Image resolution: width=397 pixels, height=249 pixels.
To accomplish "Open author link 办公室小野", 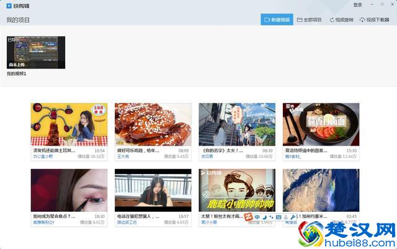I will [x=43, y=157].
